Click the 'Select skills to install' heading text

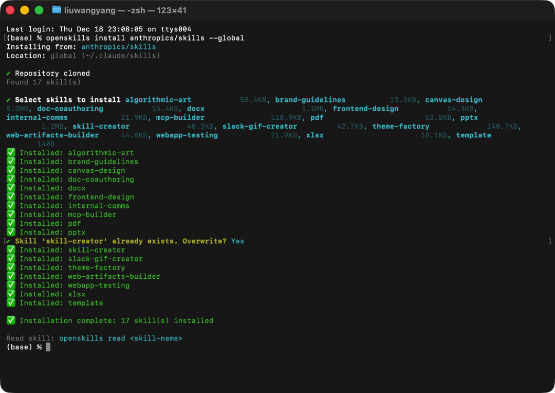click(x=68, y=100)
